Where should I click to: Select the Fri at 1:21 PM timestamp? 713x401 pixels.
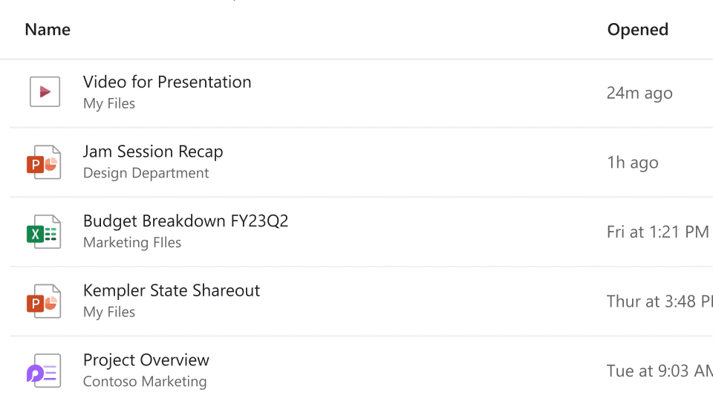click(x=657, y=232)
